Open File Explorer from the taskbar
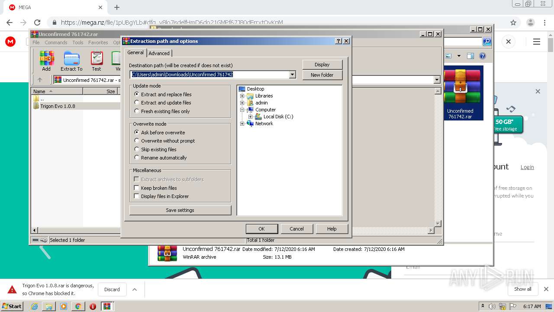 pos(49,306)
